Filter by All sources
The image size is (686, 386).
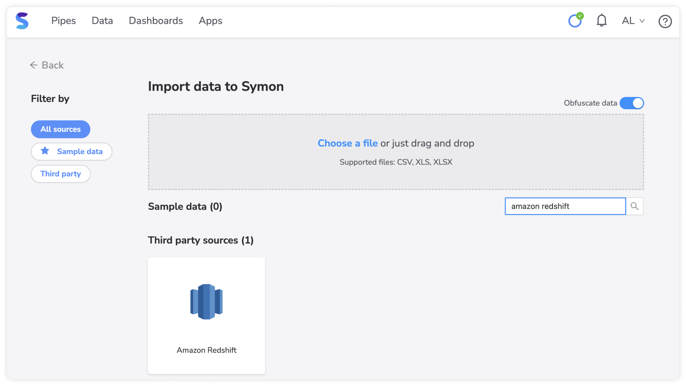(61, 129)
